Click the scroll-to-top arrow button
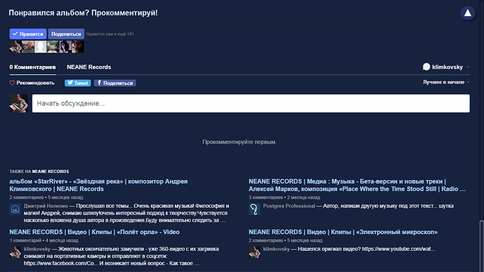This screenshot has height=272, width=484. (468, 13)
